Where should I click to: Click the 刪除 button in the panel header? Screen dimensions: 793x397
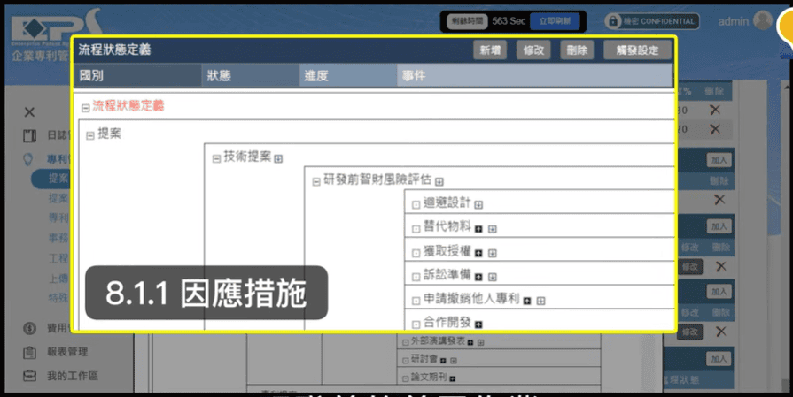pos(578,50)
